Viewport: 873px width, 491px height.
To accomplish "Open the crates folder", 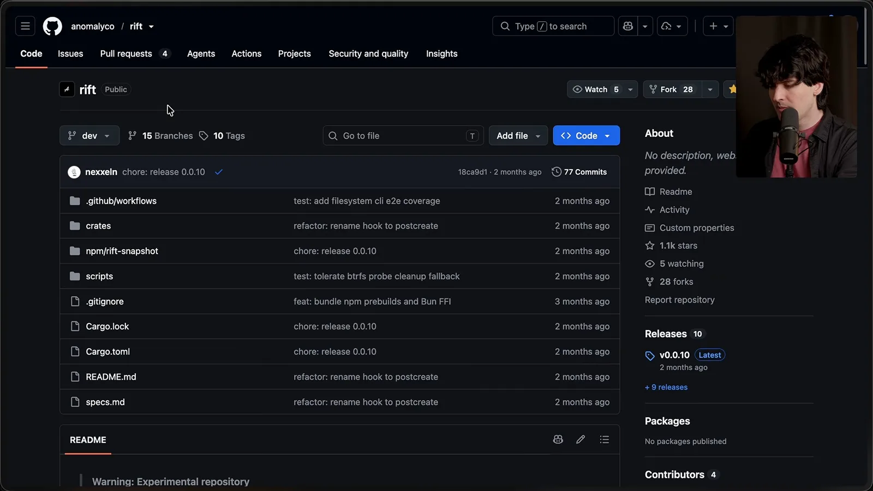I will tap(98, 226).
